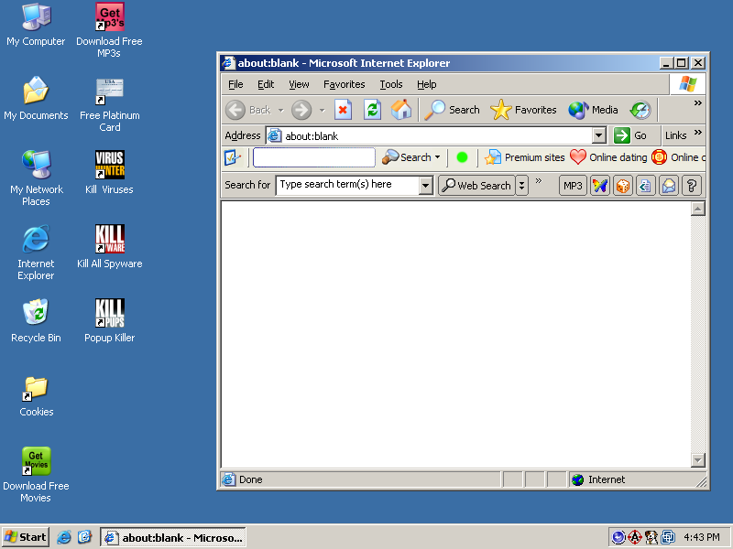The image size is (733, 549).
Task: Select the Kill Viruses desktop shortcut
Action: point(109,173)
